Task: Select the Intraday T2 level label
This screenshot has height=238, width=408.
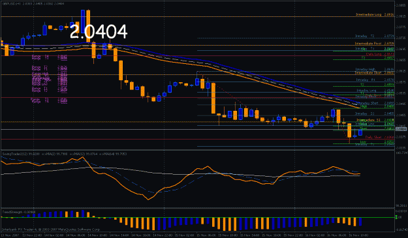Action: pos(375,36)
